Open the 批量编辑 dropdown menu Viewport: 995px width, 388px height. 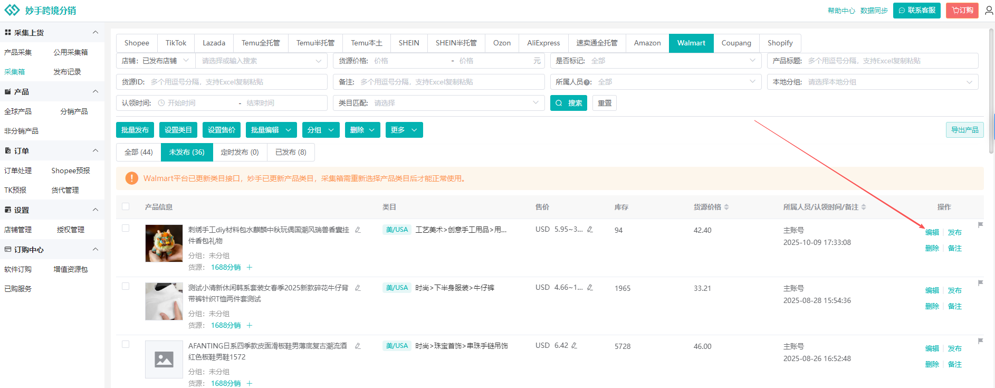(x=271, y=130)
